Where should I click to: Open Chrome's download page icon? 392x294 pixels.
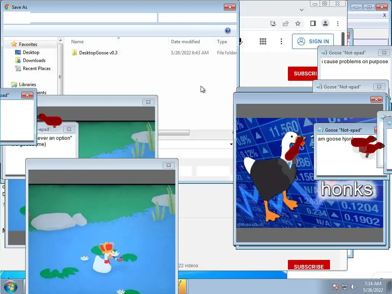click(273, 23)
